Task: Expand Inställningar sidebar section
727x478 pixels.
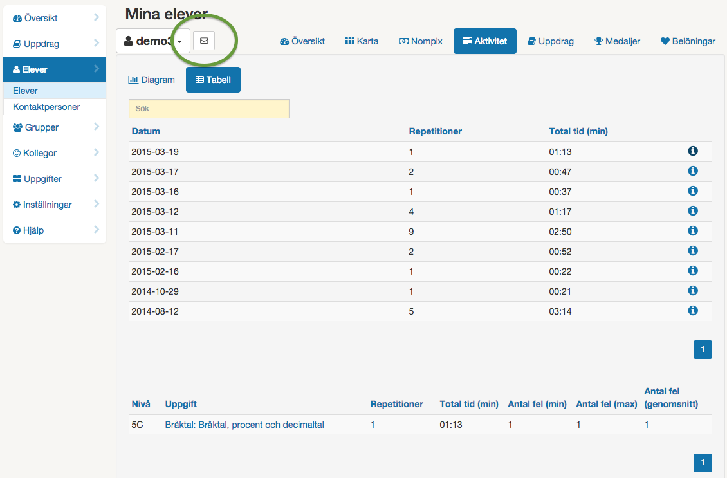Action: (55, 205)
